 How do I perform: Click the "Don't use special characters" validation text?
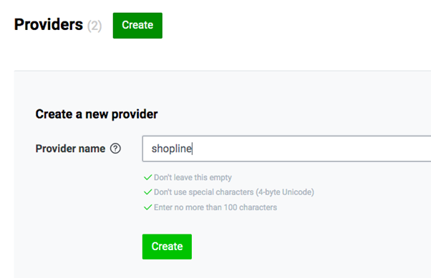click(x=203, y=192)
